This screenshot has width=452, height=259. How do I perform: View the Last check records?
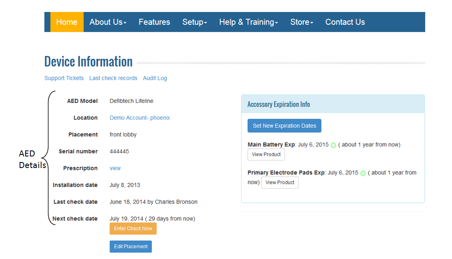[113, 78]
